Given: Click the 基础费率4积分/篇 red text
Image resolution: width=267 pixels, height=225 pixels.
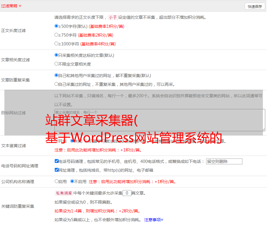Looking at the screenshot, I should (98, 44).
